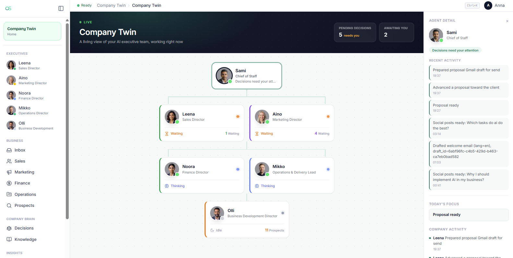Open the Company Twin Home item
The image size is (513, 258).
pos(32,31)
